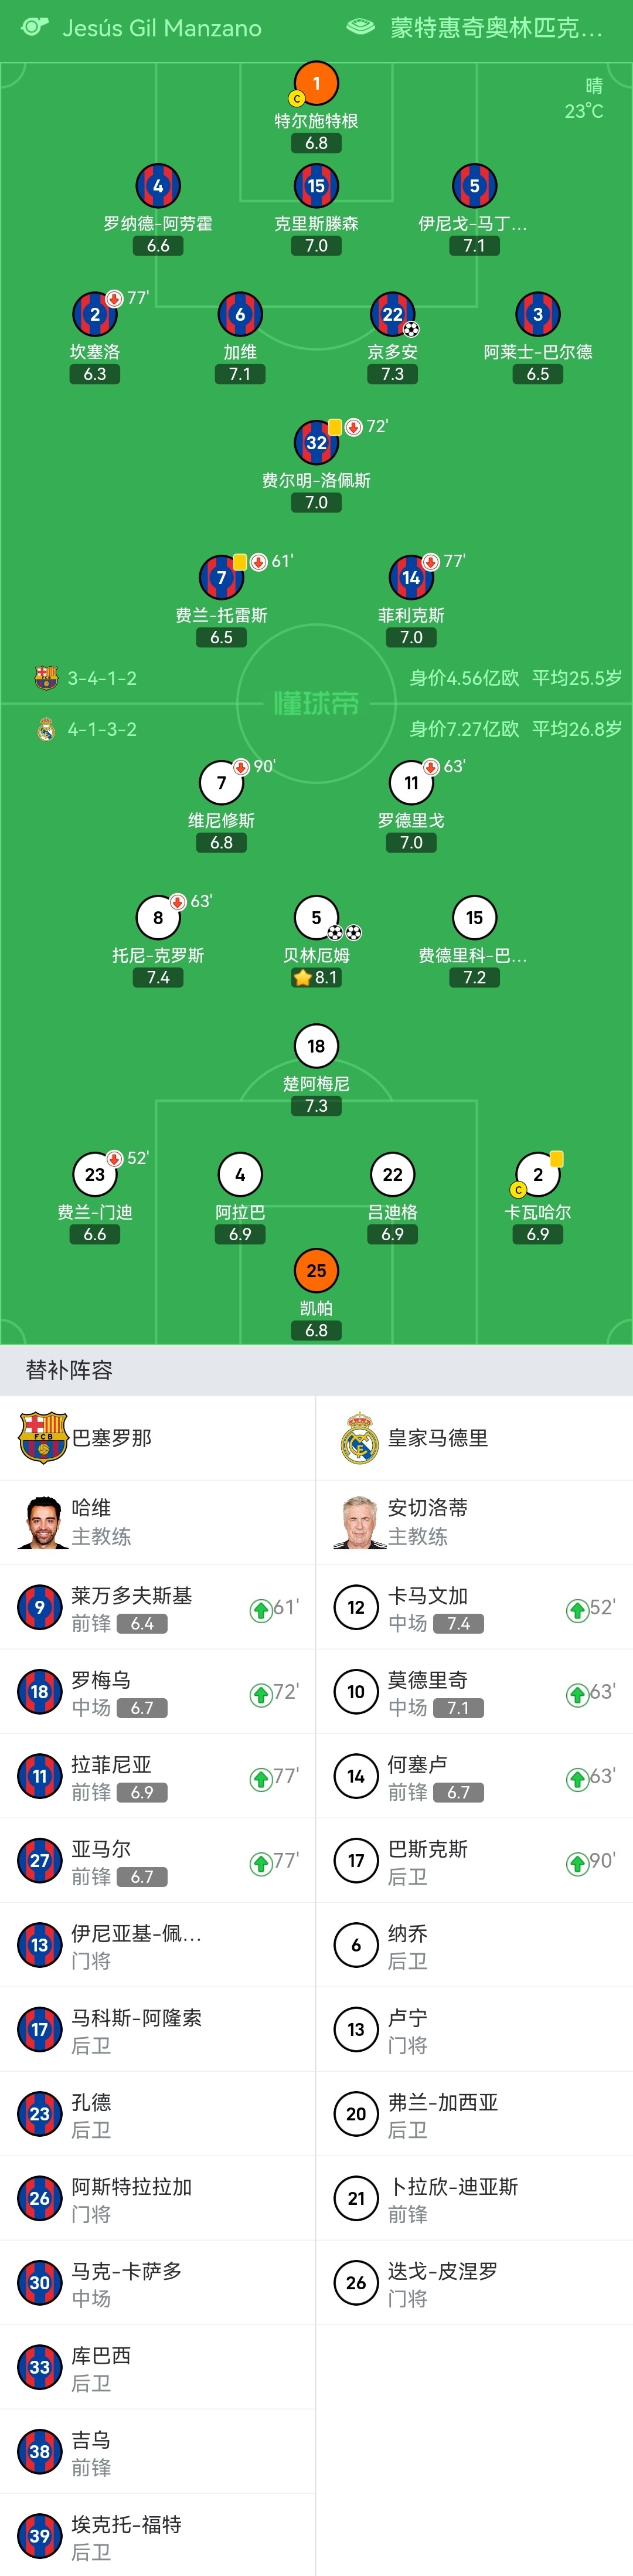Open coach 哈维 profile photo
The width and height of the screenshot is (633, 2576).
(41, 1522)
